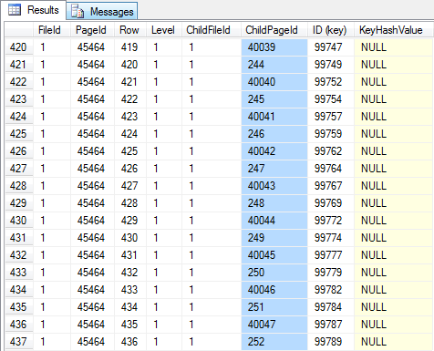434x351 pixels.
Task: Click NULL KeyHashValue cell in row 422
Action: 394,82
